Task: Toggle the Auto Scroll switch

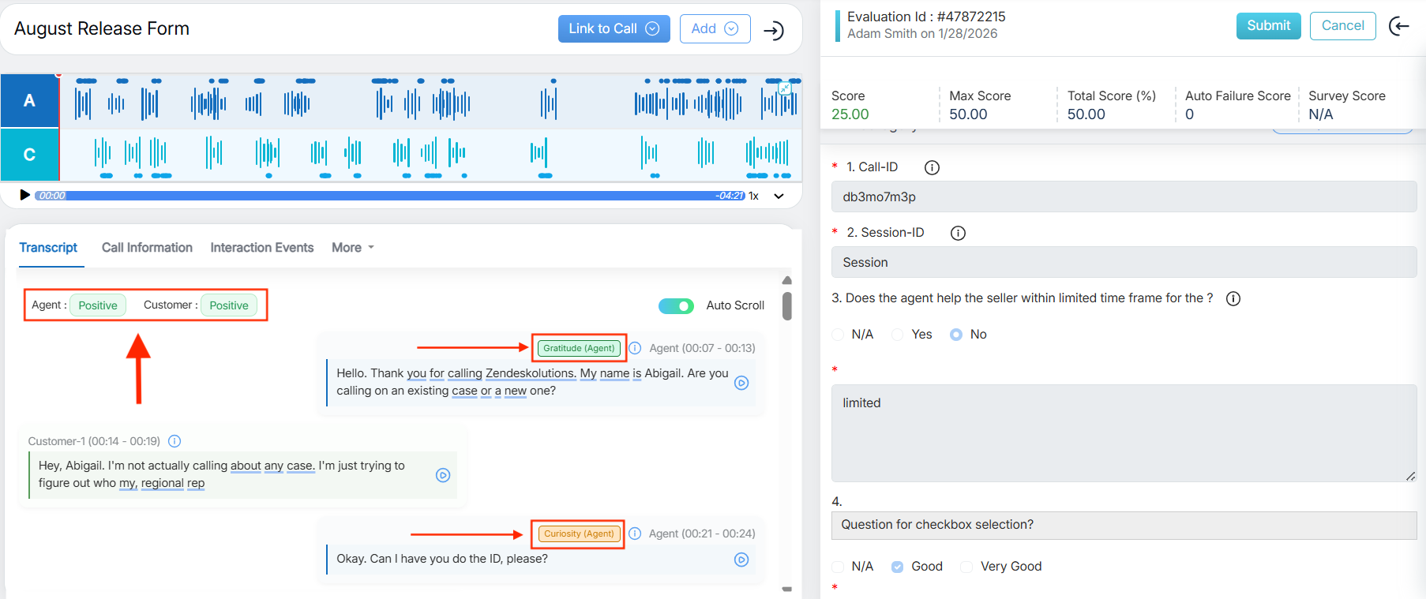Action: [x=676, y=305]
